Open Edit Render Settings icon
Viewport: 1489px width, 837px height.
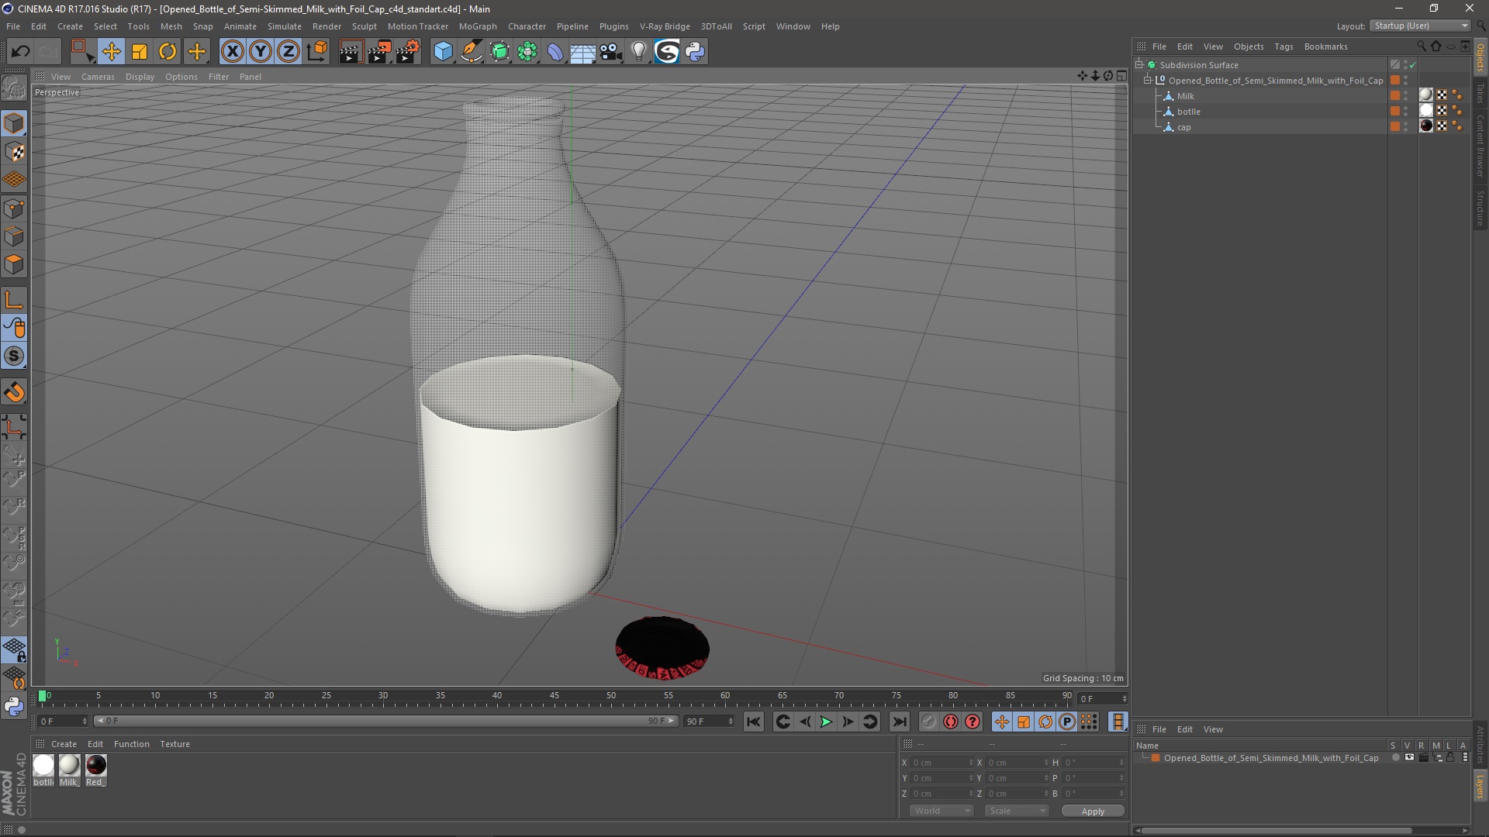[x=408, y=52]
